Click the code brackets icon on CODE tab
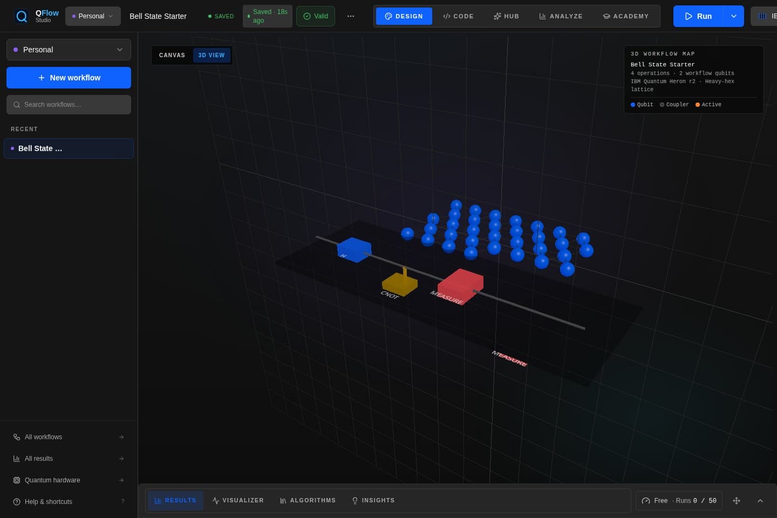 coord(447,16)
